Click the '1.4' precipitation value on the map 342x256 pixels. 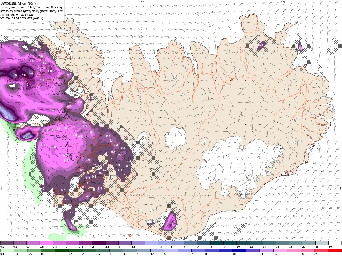click(x=42, y=80)
